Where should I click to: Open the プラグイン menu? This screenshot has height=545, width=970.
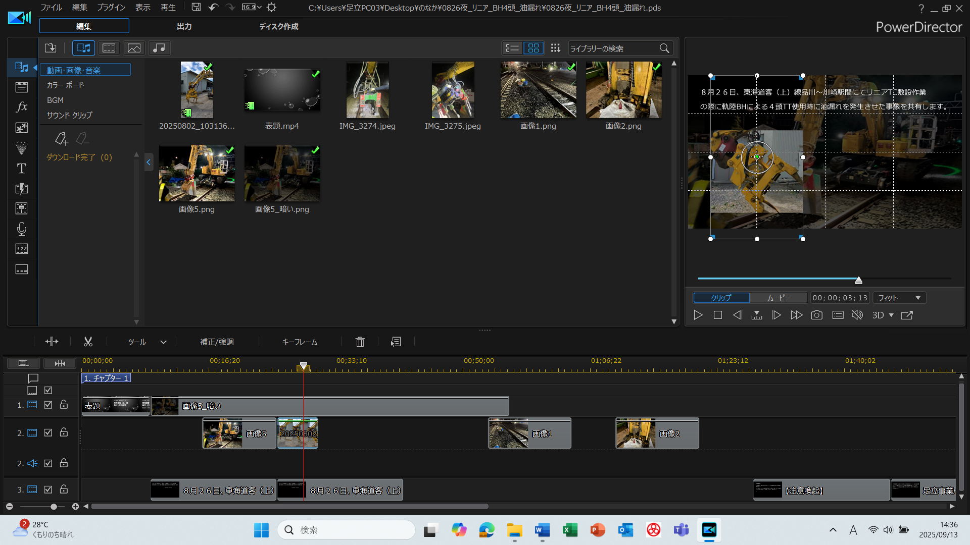[111, 8]
